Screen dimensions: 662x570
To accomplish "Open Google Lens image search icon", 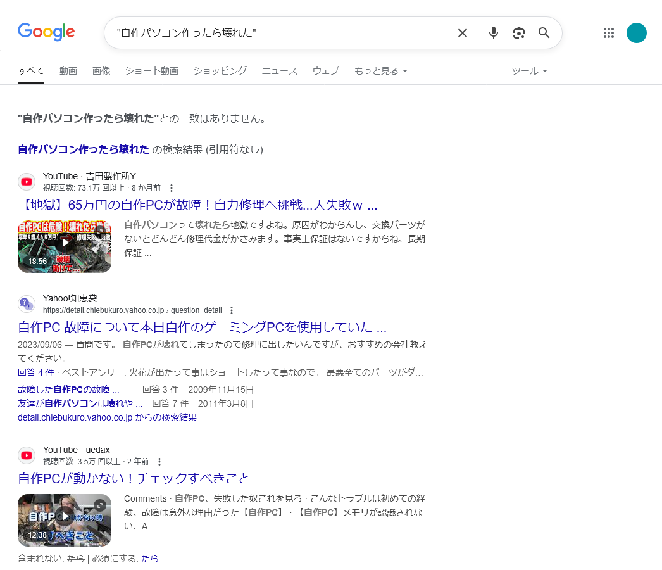I will point(519,33).
